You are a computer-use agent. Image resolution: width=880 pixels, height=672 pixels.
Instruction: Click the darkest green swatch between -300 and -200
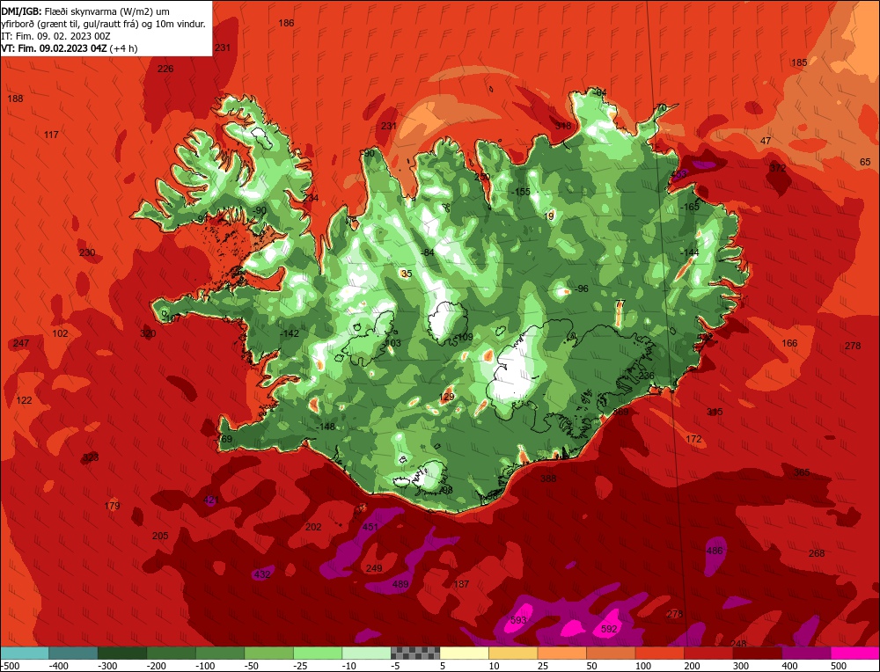[122, 653]
